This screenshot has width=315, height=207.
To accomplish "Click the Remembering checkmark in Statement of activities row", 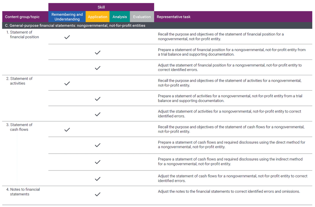I will [x=67, y=83].
